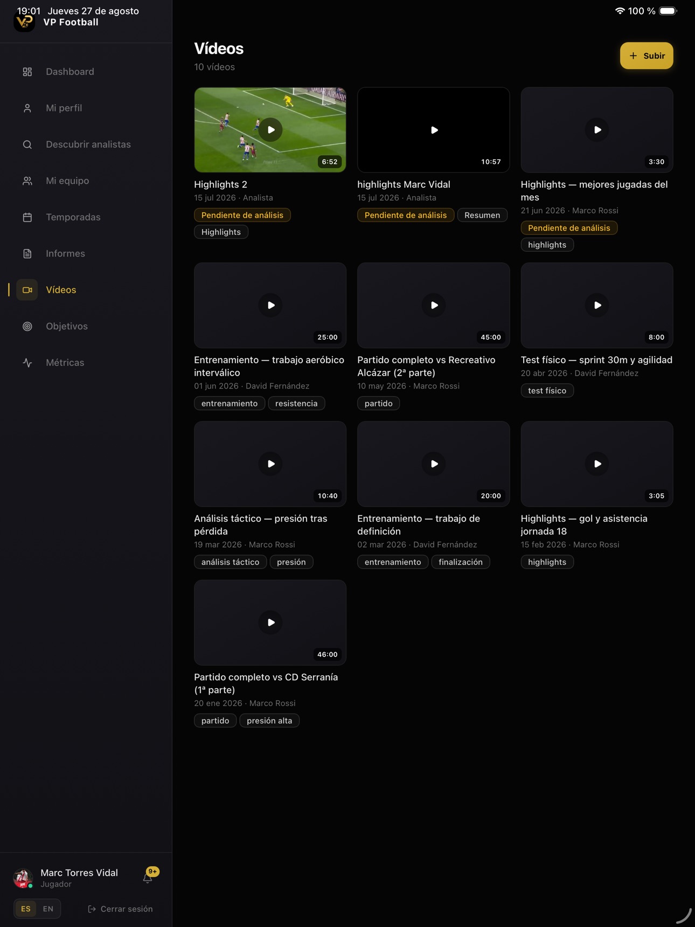Play the mejores jugadas del mes video
Image resolution: width=695 pixels, height=927 pixels.
tap(597, 130)
